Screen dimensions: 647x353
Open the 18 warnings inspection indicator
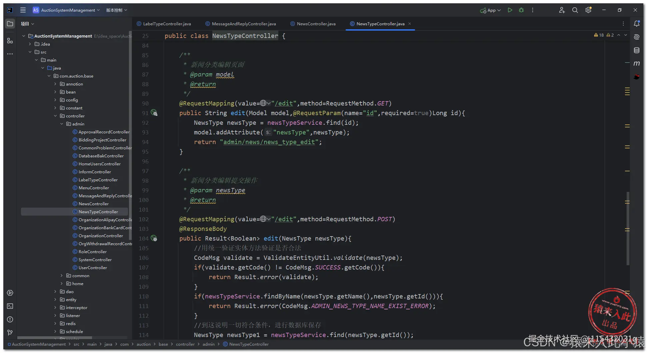coord(599,35)
